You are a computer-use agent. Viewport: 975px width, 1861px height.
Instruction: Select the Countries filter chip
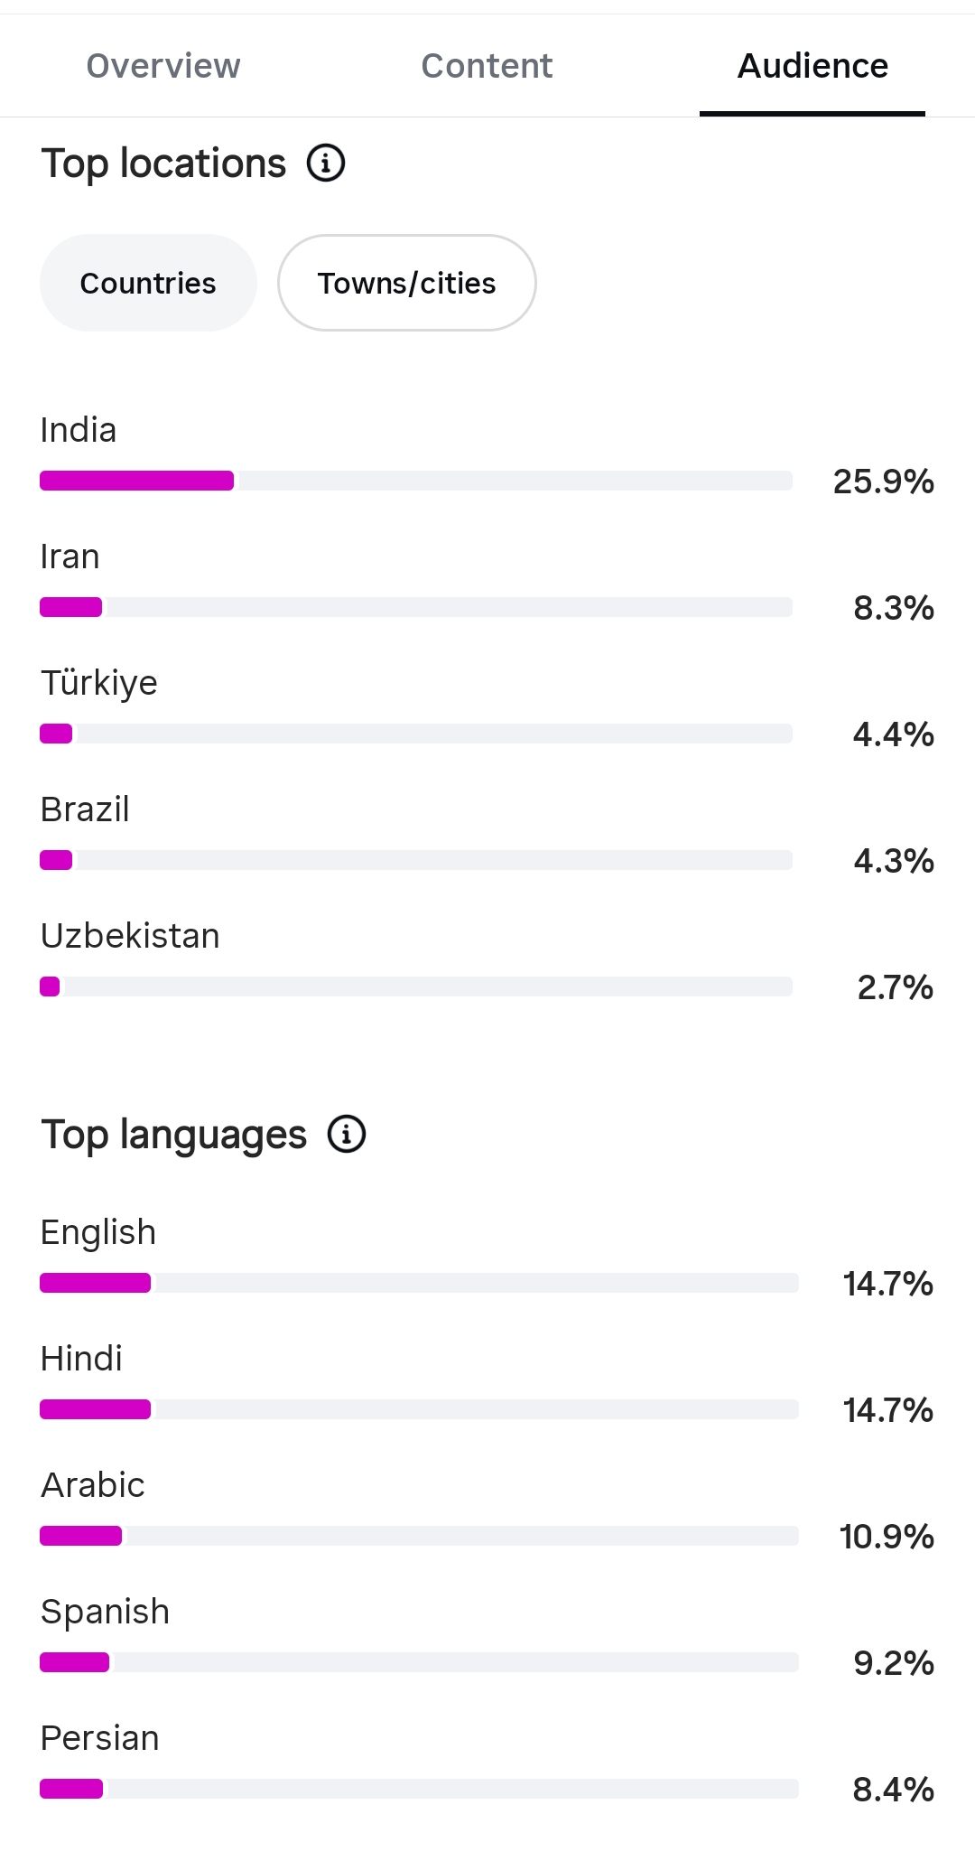coord(148,283)
